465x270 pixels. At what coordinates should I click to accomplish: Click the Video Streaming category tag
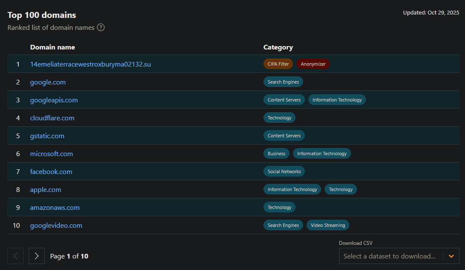(x=328, y=225)
